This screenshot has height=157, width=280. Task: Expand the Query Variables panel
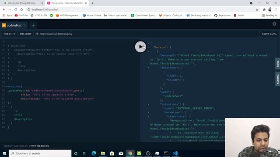point(16,146)
